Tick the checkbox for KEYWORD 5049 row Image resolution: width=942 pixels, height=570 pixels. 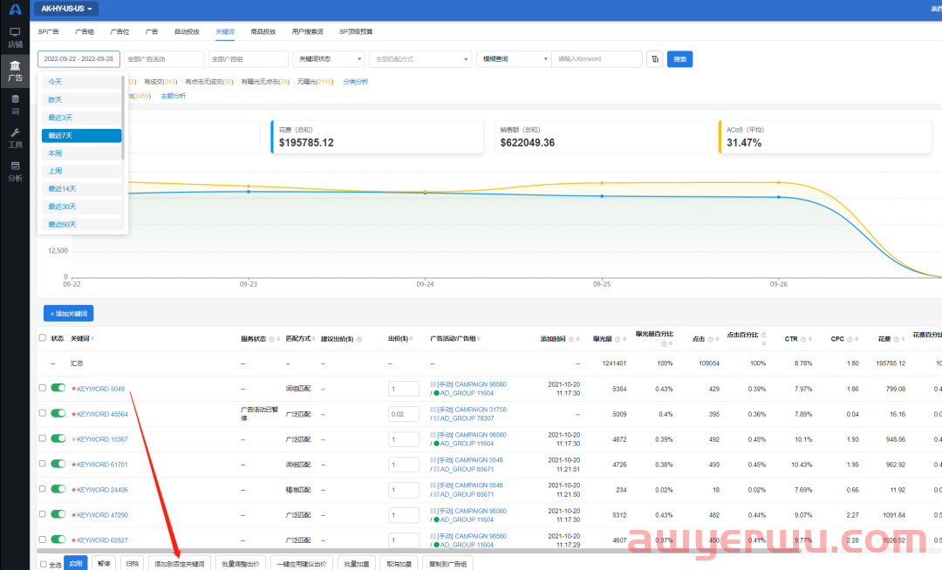[42, 388]
